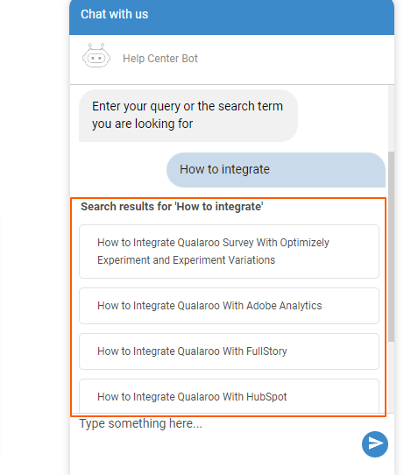Click the 'Chat with us' header bar
Image resolution: width=418 pixels, height=475 pixels.
231,17
